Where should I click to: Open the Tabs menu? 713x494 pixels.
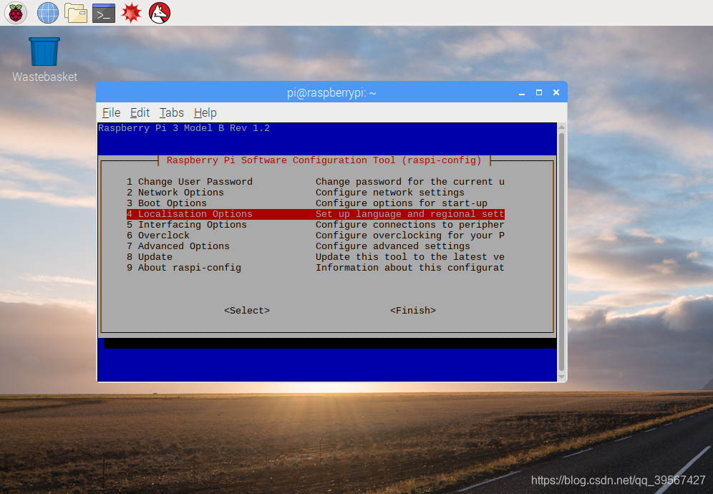click(x=171, y=112)
